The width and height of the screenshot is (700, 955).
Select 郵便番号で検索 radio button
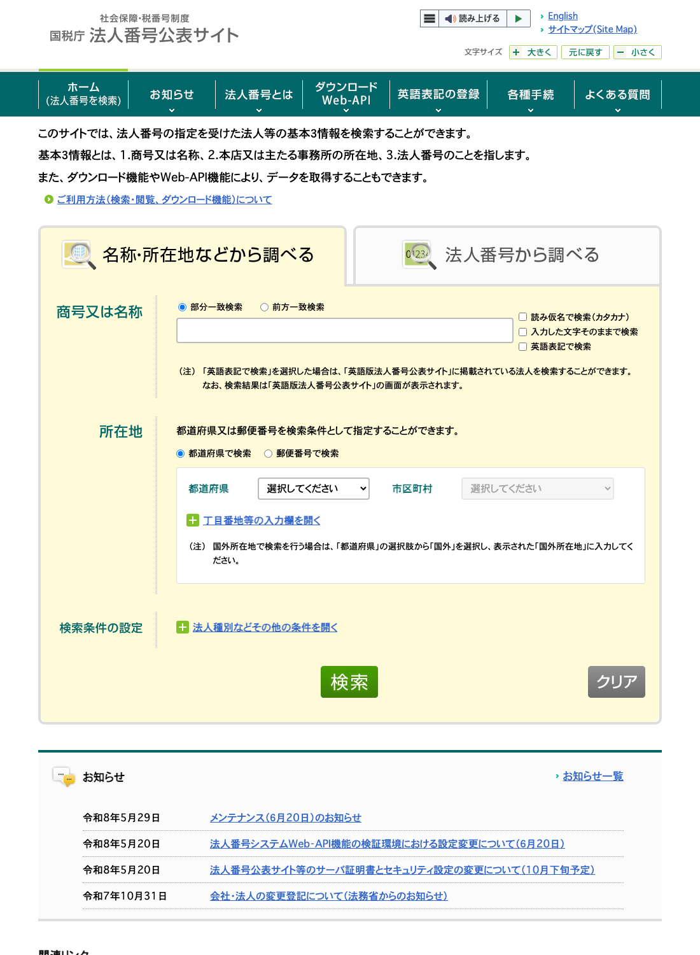tap(269, 454)
